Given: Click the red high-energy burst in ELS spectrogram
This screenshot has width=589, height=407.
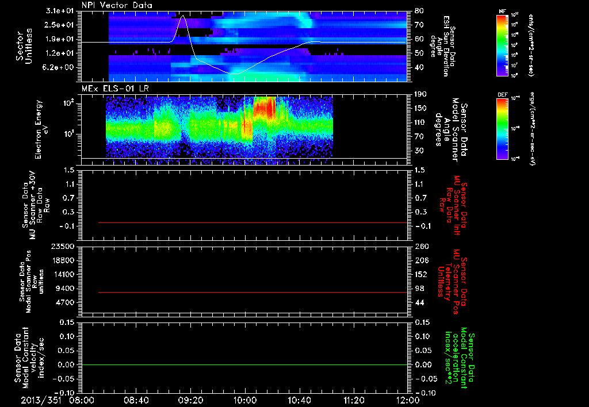Looking at the screenshot, I should click(265, 107).
